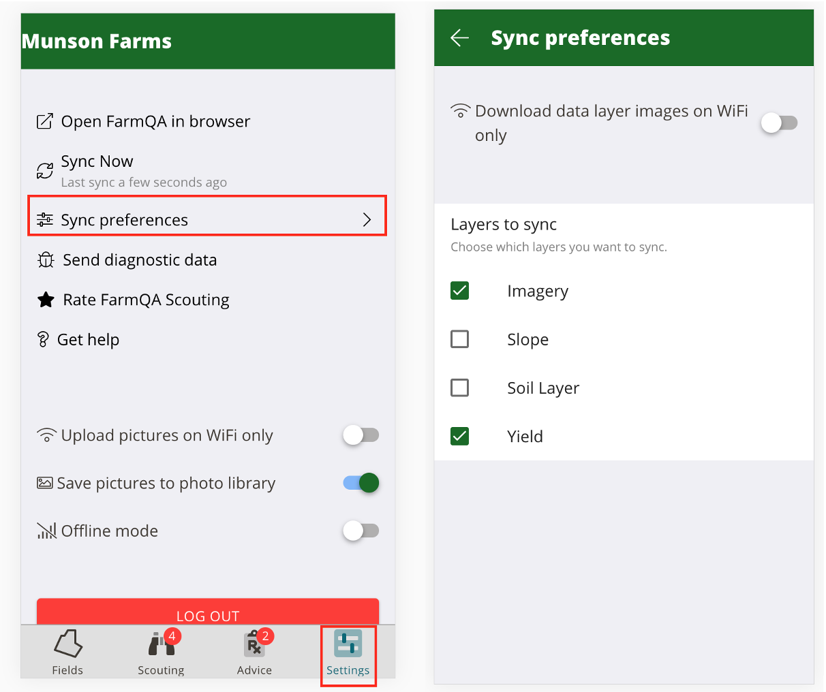Click the 'Last sync a few seconds ago' text
826x692 pixels.
click(x=144, y=183)
